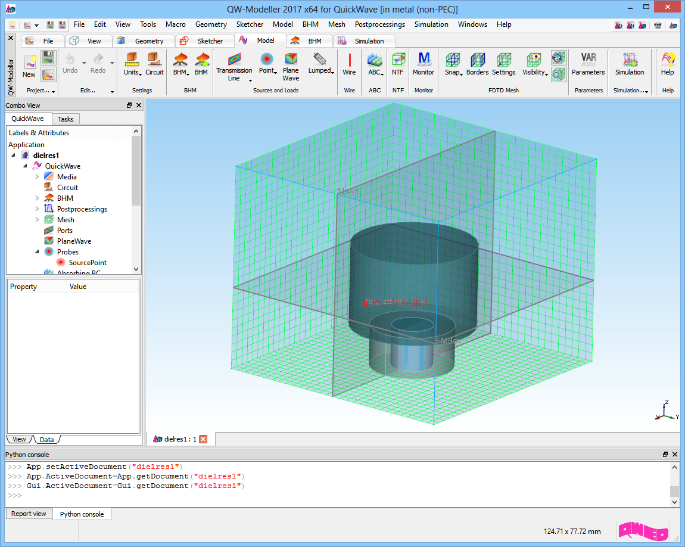Image resolution: width=685 pixels, height=547 pixels.
Task: Click the Simulation export icon in ribbon
Action: (x=630, y=60)
